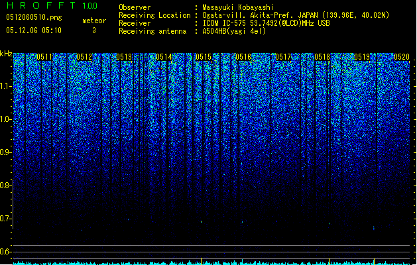Click the 0520 time marker
This screenshot has height=265, width=417.
coord(402,57)
